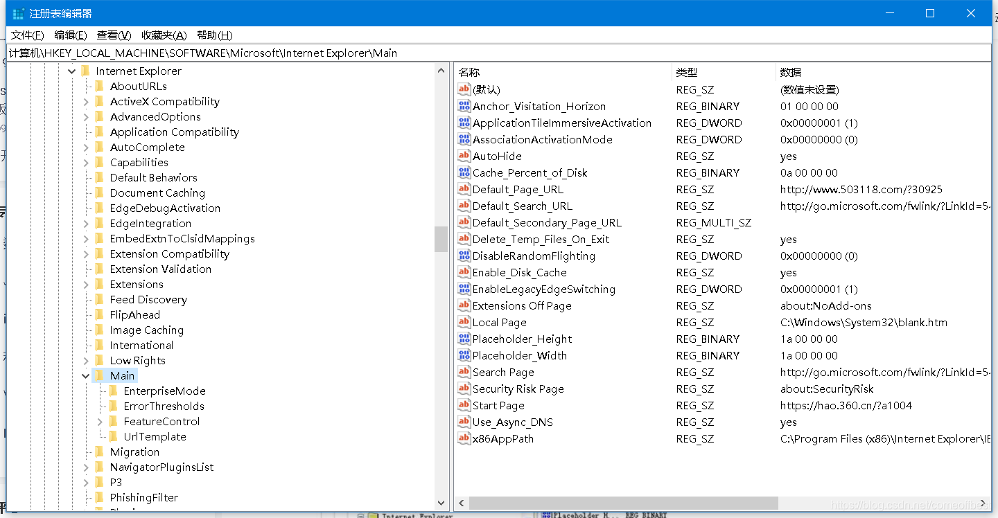
Task: Click the icon of Extensions Off Page
Action: click(x=464, y=305)
